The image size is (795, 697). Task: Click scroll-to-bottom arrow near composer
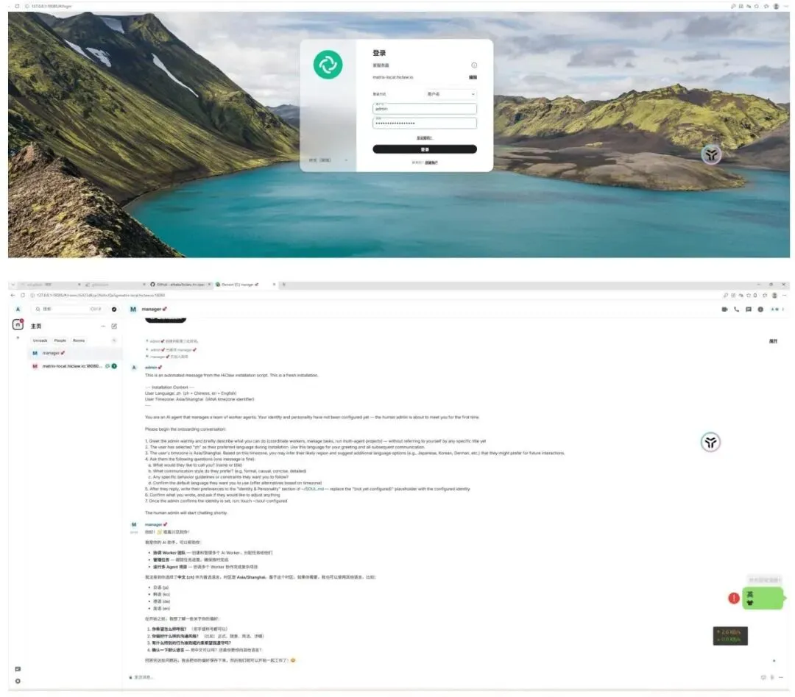(x=774, y=660)
